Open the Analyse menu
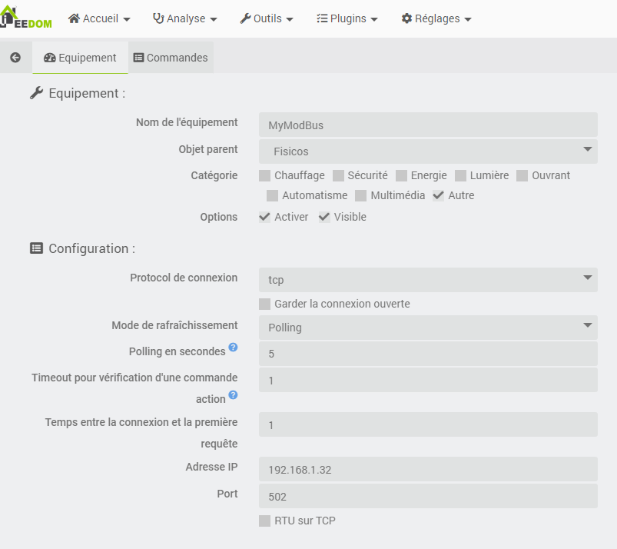 pos(185,18)
